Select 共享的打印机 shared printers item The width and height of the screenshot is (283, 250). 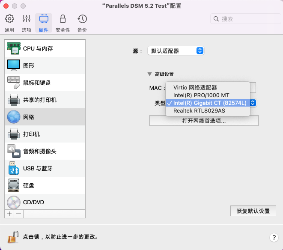[45, 100]
